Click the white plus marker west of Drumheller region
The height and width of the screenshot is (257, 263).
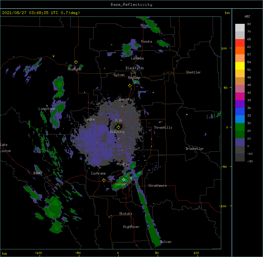click(x=187, y=114)
